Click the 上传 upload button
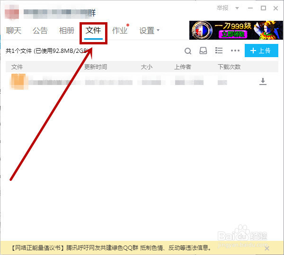Viewport: 284px width, 255px height. pos(261,51)
